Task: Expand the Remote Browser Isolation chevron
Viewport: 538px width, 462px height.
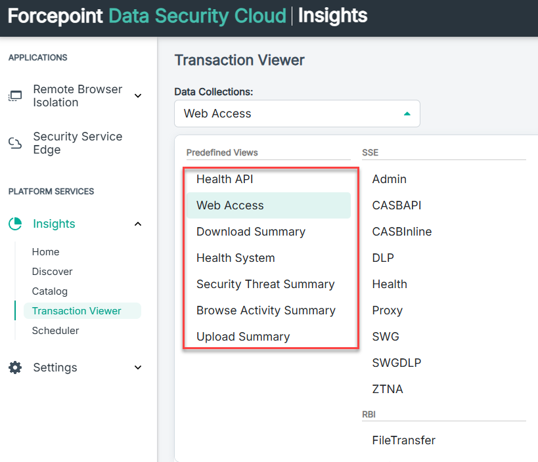Action: pyautogui.click(x=138, y=96)
